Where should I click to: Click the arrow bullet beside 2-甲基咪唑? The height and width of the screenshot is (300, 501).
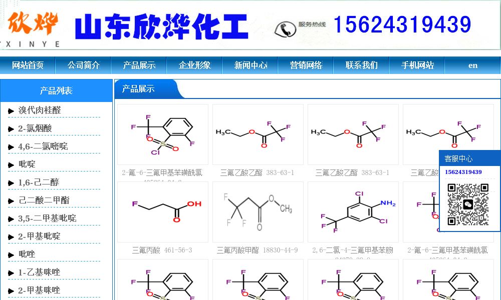click(11, 291)
